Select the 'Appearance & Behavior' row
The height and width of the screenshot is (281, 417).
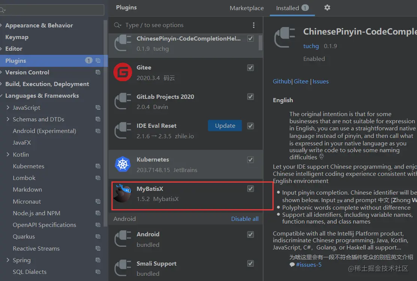tap(52, 26)
